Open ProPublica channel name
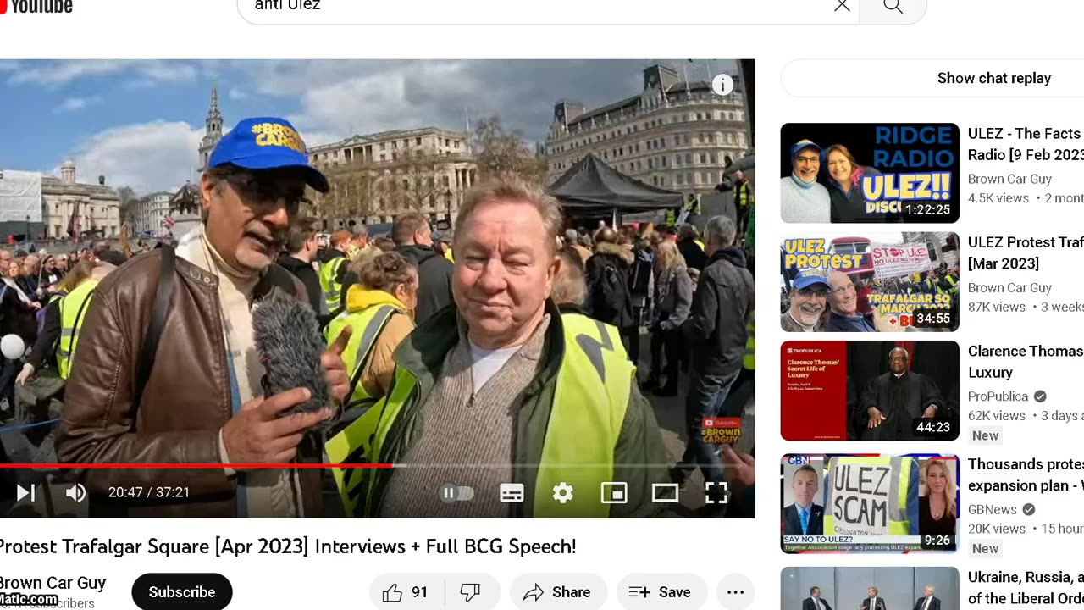The image size is (1084, 610). (x=998, y=396)
